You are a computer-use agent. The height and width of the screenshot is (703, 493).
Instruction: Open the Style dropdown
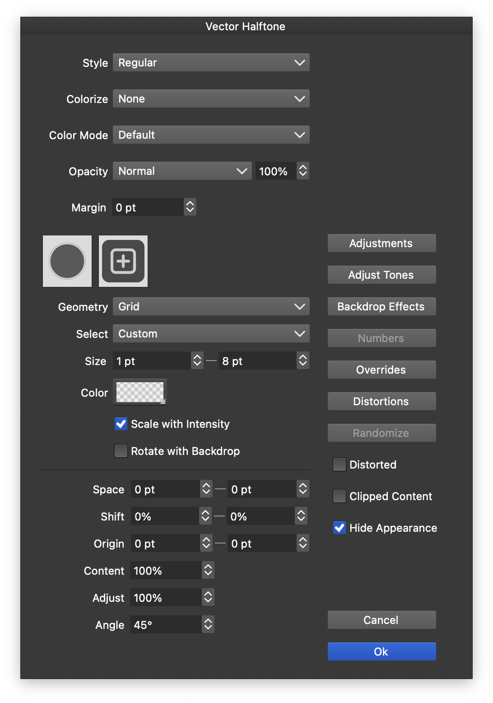click(211, 62)
